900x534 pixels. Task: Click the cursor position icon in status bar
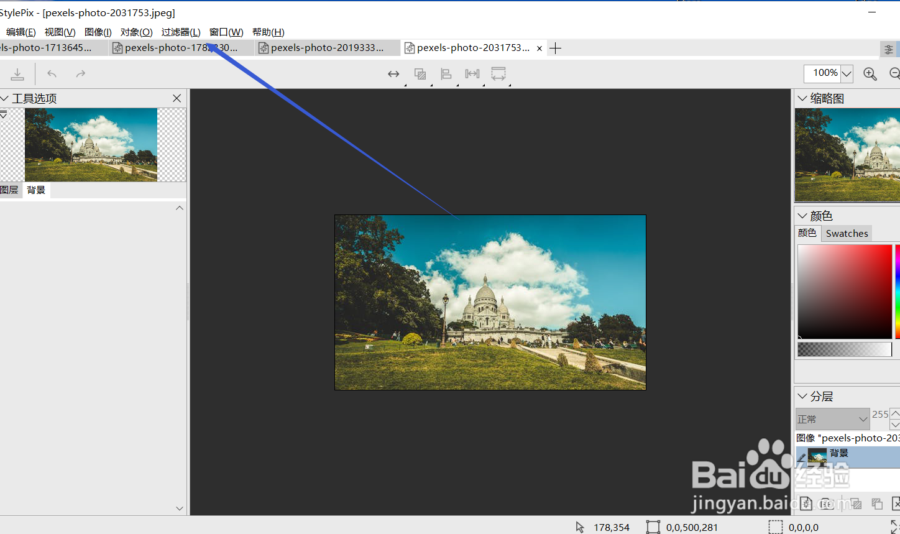[x=580, y=527]
